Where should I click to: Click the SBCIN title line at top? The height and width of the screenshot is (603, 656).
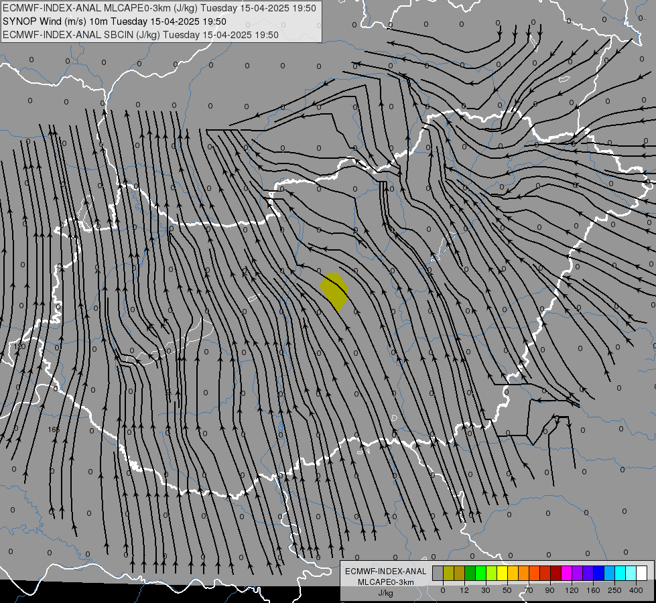141,35
